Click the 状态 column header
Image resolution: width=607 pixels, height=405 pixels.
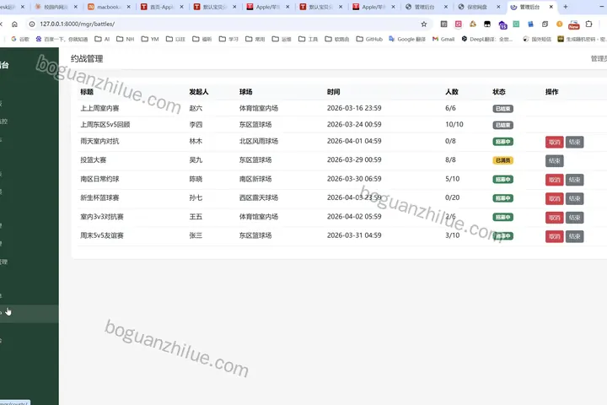[498, 92]
